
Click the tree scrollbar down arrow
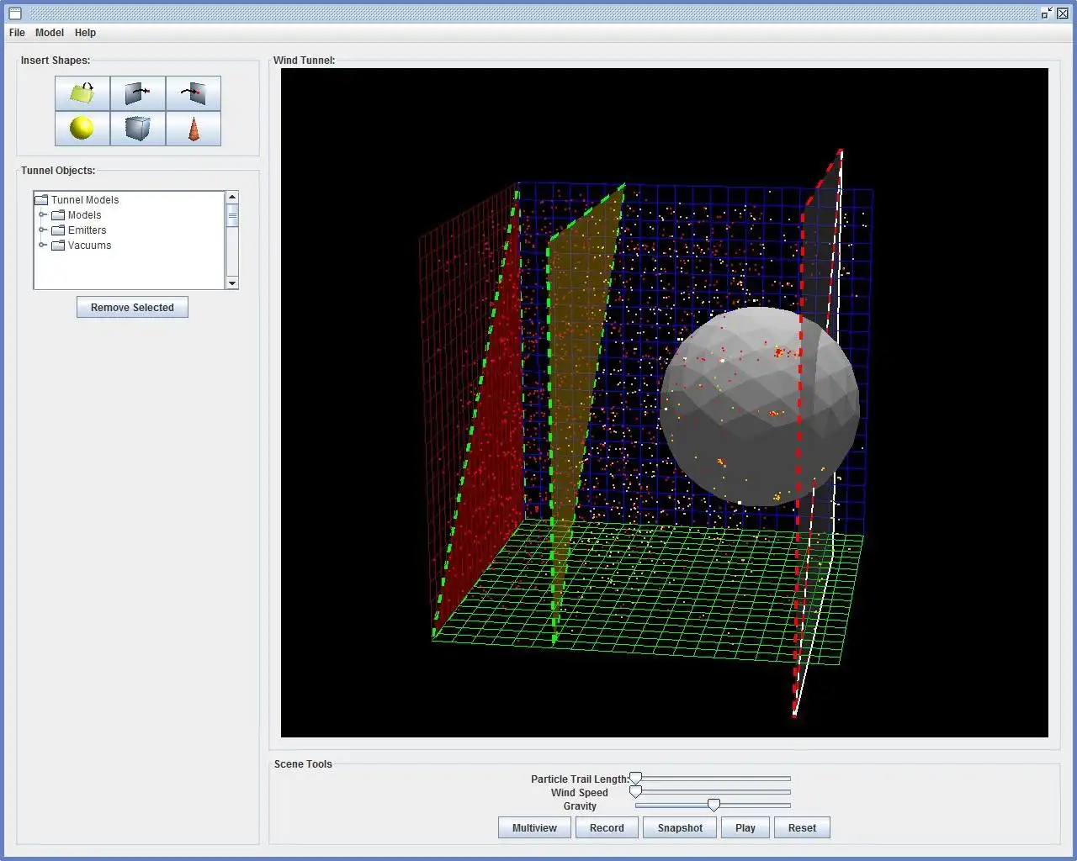pos(232,283)
